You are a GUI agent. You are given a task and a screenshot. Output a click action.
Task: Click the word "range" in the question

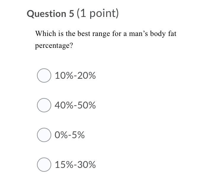101,34
